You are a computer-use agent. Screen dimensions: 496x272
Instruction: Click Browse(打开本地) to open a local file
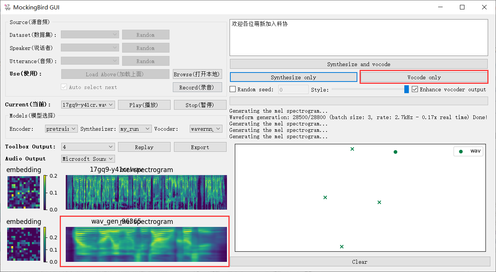197,74
